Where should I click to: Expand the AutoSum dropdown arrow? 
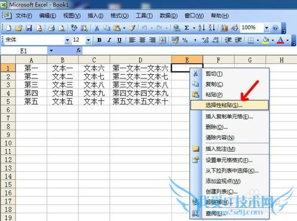point(194,28)
